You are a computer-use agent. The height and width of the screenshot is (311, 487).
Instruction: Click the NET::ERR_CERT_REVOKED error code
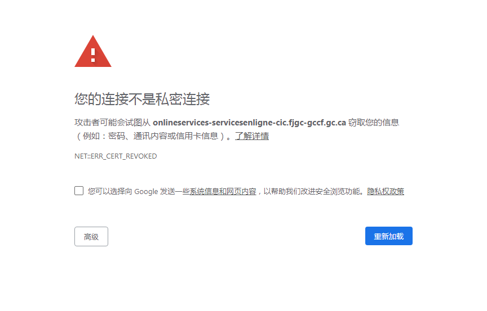point(116,156)
